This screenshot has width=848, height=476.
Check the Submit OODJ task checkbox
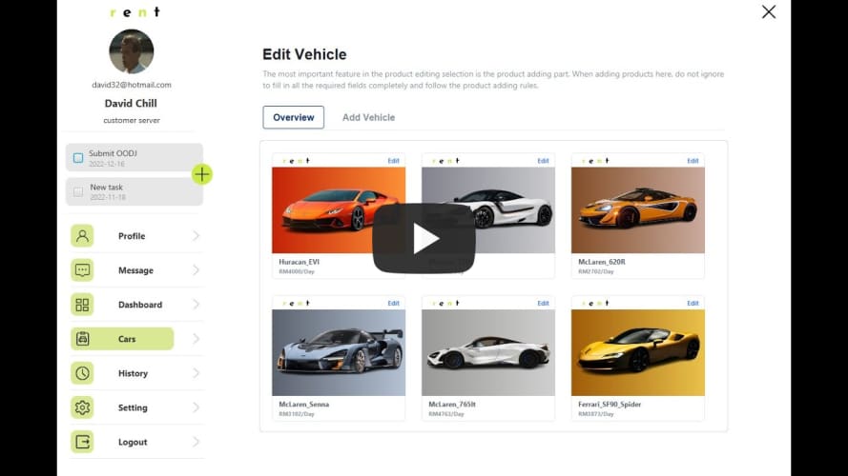pyautogui.click(x=78, y=158)
